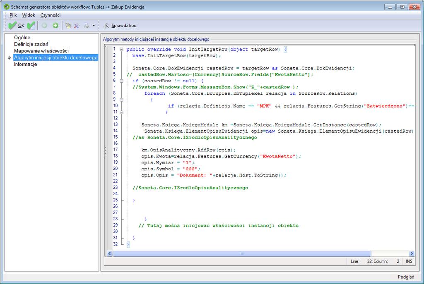Open the Widok menu
Screen dimensions: 424x284
point(29,15)
